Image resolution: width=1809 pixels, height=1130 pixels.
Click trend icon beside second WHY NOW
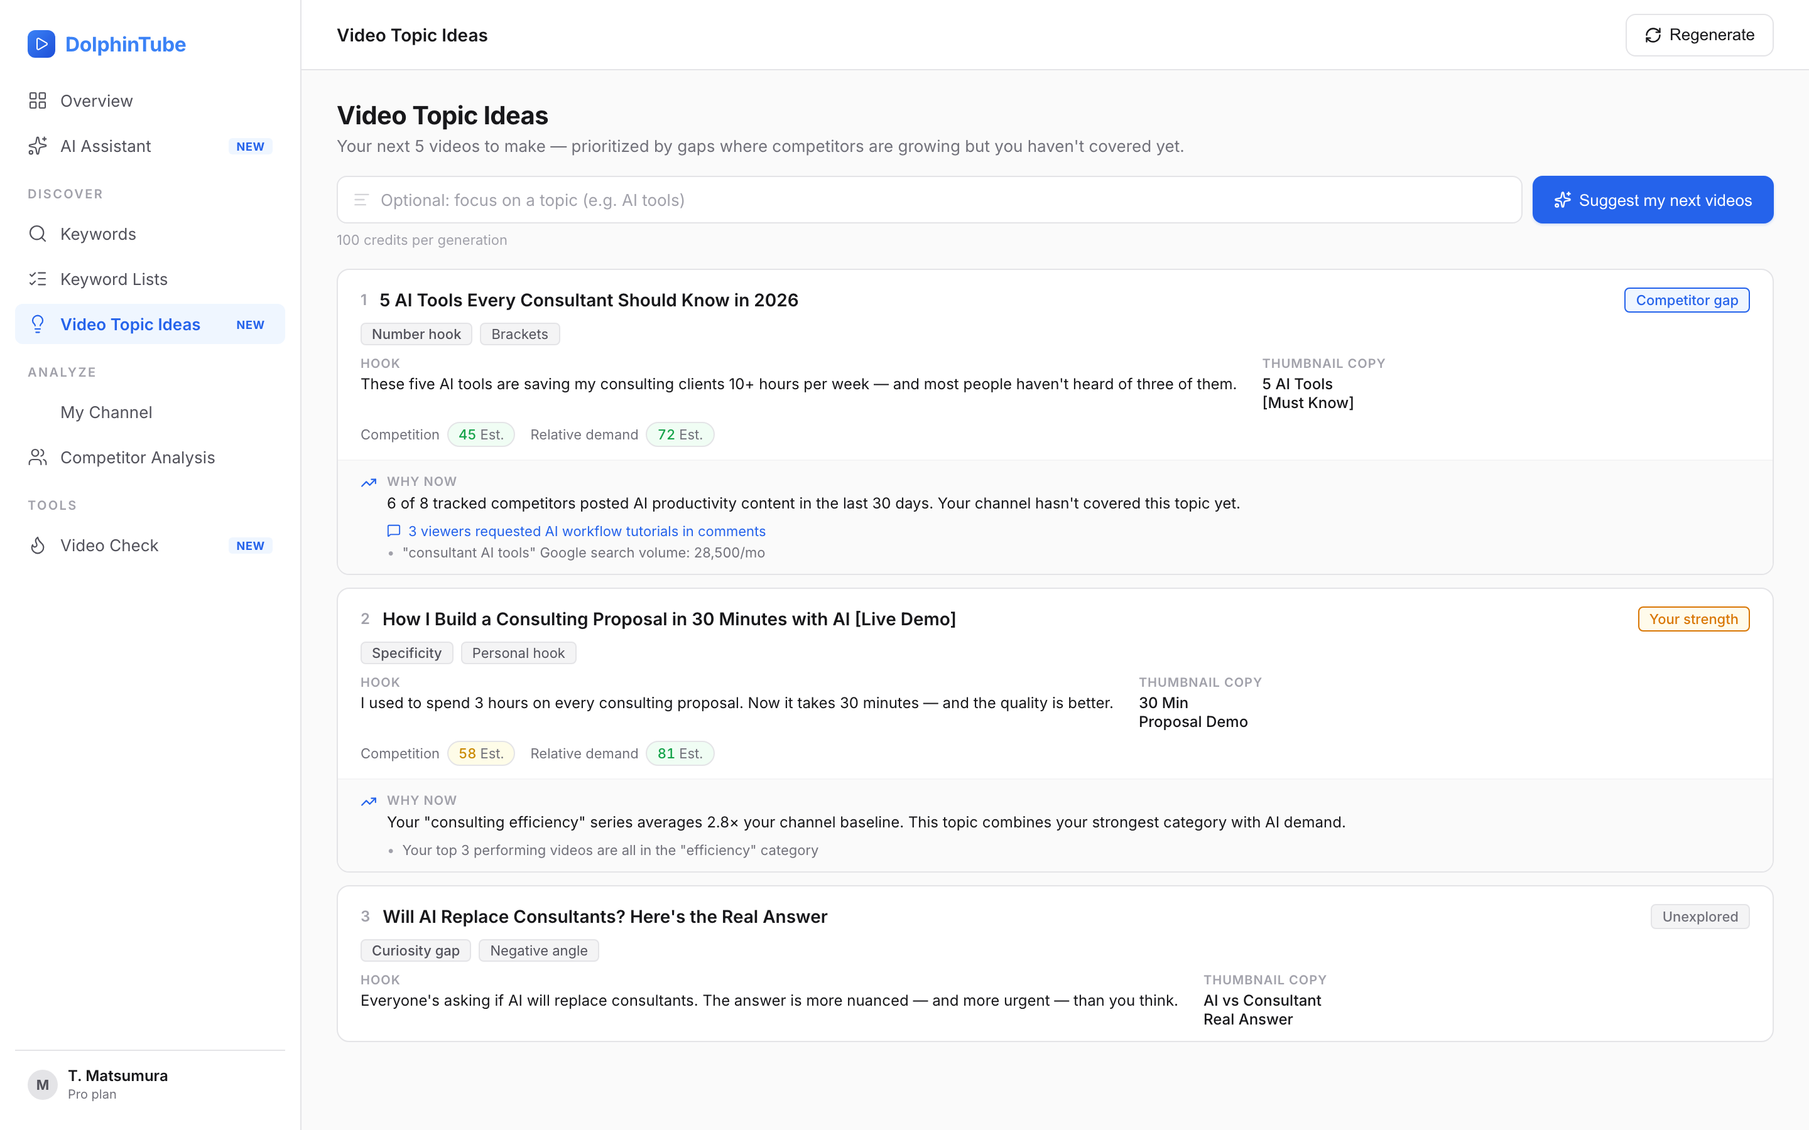click(369, 801)
